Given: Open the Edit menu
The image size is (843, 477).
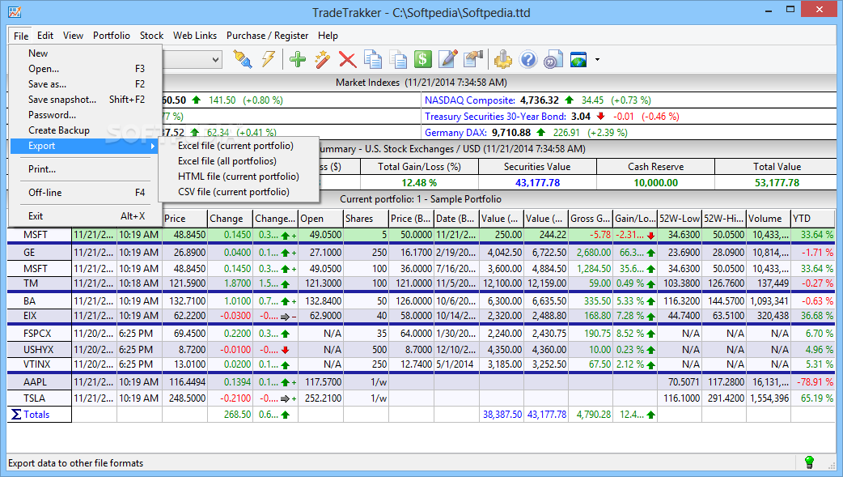Looking at the screenshot, I should pyautogui.click(x=45, y=36).
